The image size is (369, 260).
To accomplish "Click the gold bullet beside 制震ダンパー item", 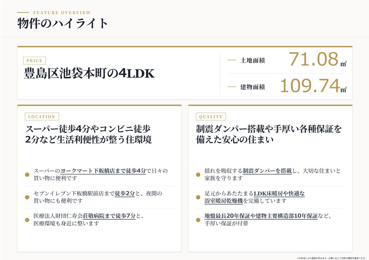I will click(x=198, y=175).
